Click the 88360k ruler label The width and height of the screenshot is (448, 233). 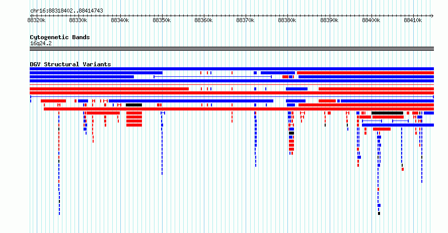pos(203,20)
